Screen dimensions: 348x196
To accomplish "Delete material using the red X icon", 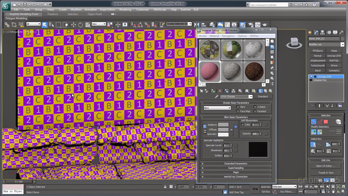I will point(220,91).
